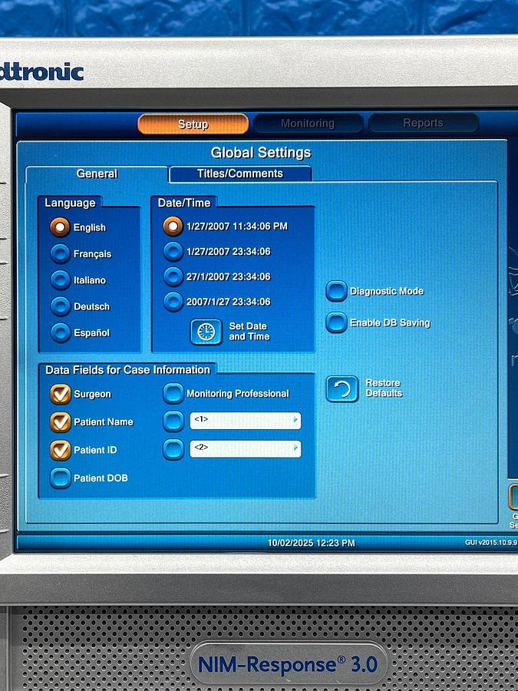Choose 2007/1/27 23:34:06 date format
The height and width of the screenshot is (691, 518).
173,302
